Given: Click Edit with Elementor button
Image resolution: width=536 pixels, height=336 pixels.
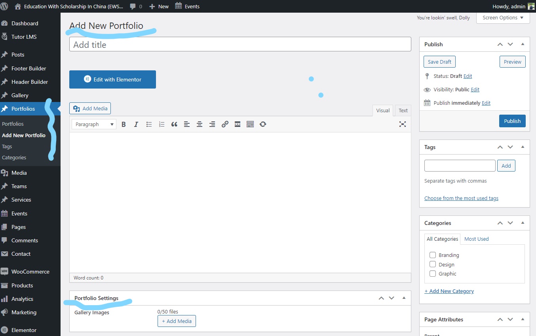Looking at the screenshot, I should 112,79.
